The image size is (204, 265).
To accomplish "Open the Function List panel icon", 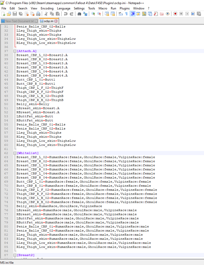I will [156, 14].
